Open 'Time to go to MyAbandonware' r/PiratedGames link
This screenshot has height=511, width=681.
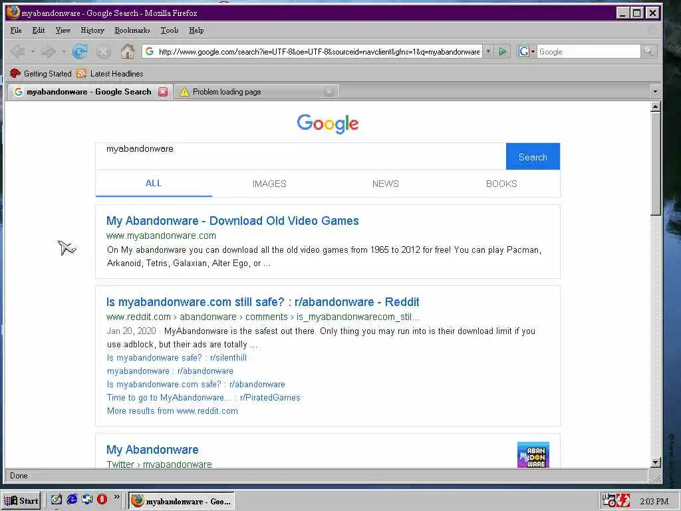[x=204, y=398]
